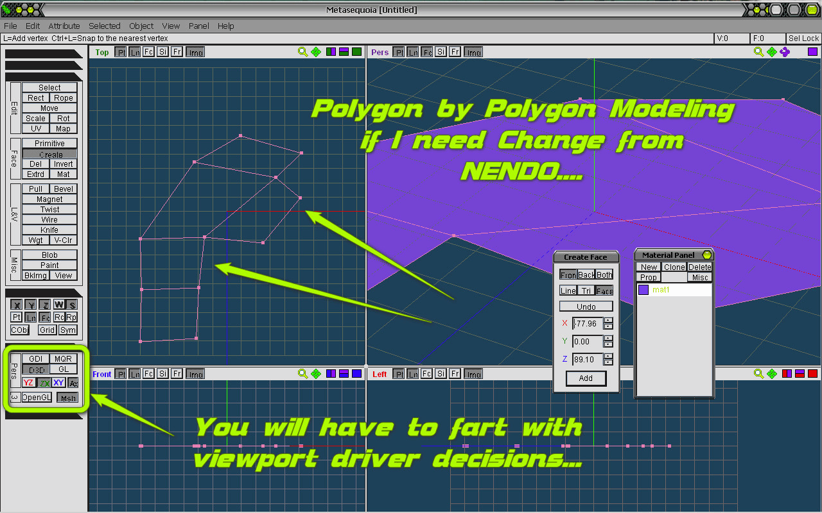822x513 pixels.
Task: Zoom the Front viewport with the magnifier icon
Action: tap(302, 373)
